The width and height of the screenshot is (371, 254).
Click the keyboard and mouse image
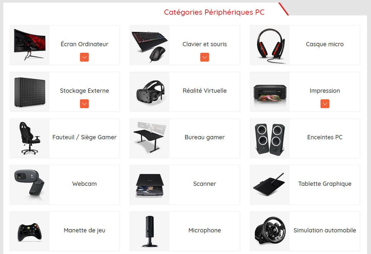pos(150,45)
